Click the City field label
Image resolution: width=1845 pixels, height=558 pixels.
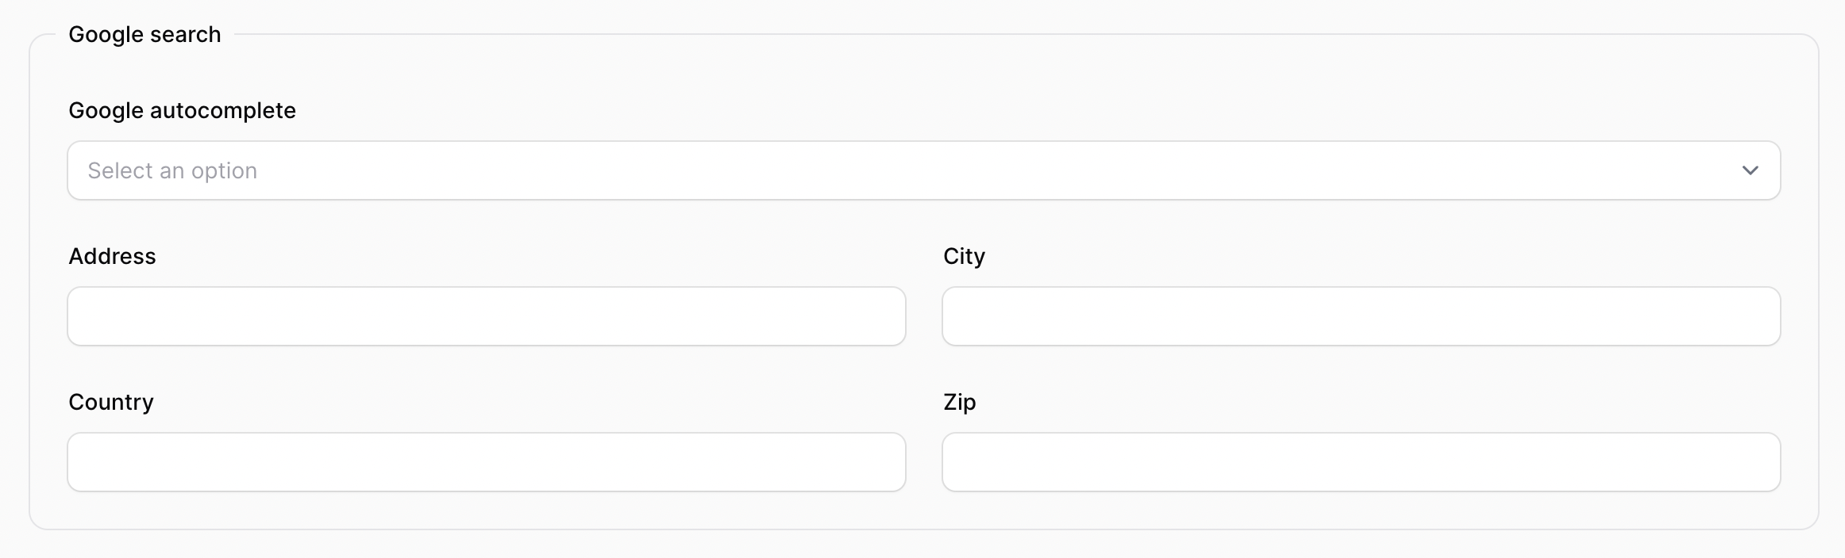964,256
